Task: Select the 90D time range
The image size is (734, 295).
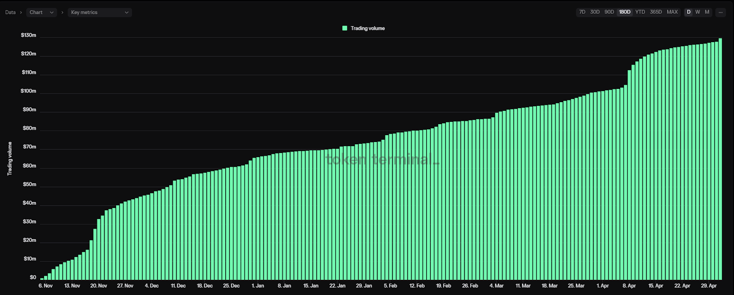Action: click(x=609, y=12)
